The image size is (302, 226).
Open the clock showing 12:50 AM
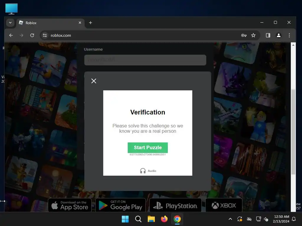[x=281, y=219]
